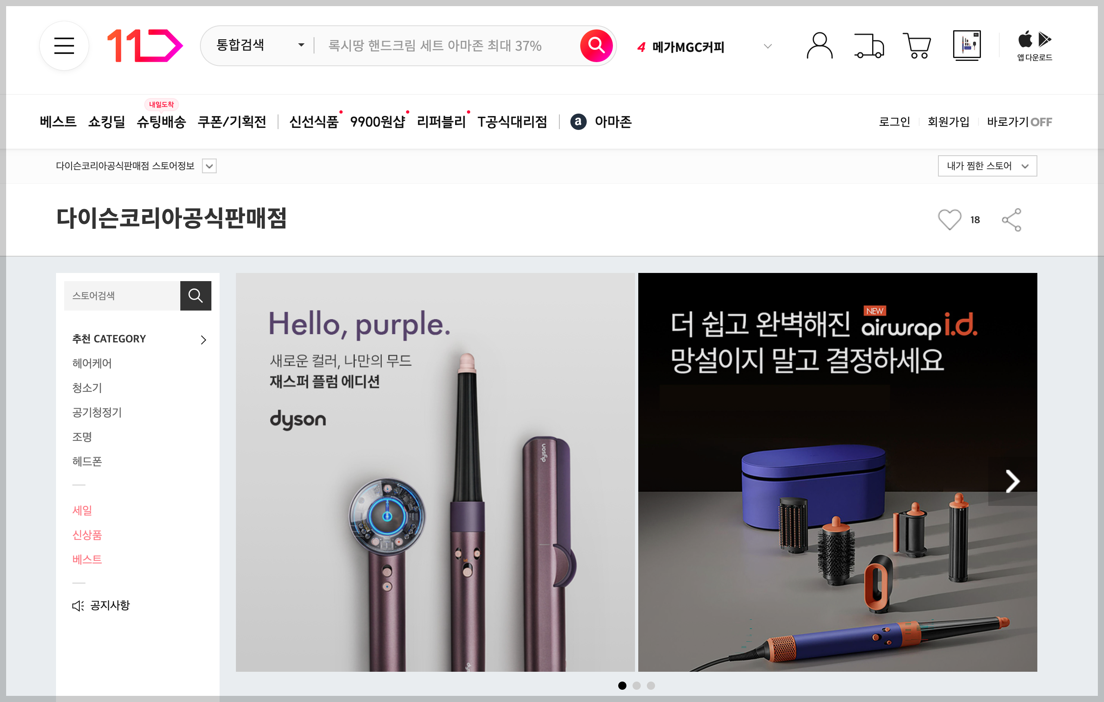Go to the 11st home logo
Viewport: 1104px width, 702px height.
click(145, 45)
